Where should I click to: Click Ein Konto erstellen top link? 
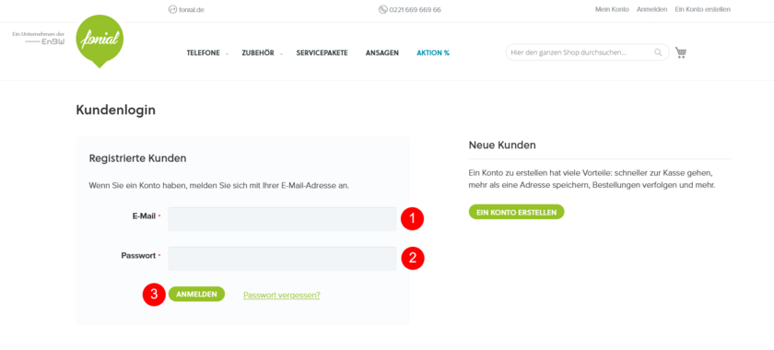(x=702, y=9)
